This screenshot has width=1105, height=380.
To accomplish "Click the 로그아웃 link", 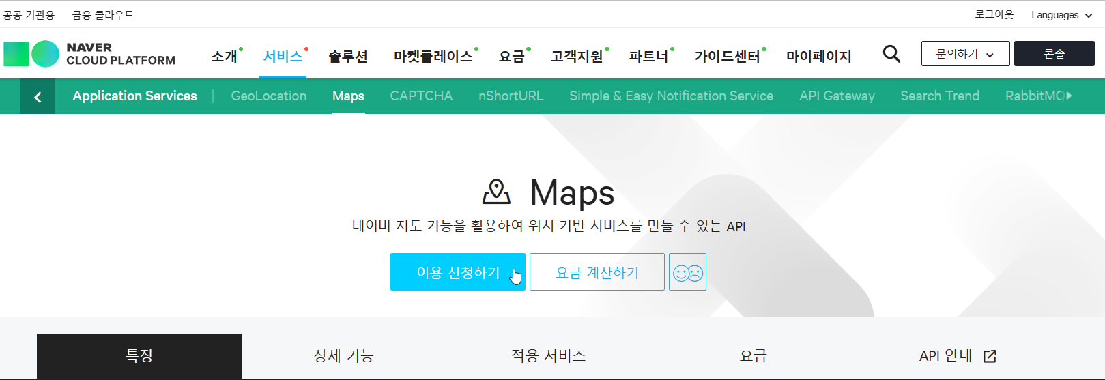I will pos(994,14).
